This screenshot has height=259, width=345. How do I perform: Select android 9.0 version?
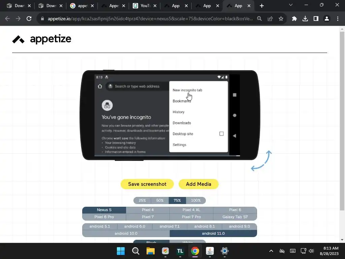click(240, 226)
